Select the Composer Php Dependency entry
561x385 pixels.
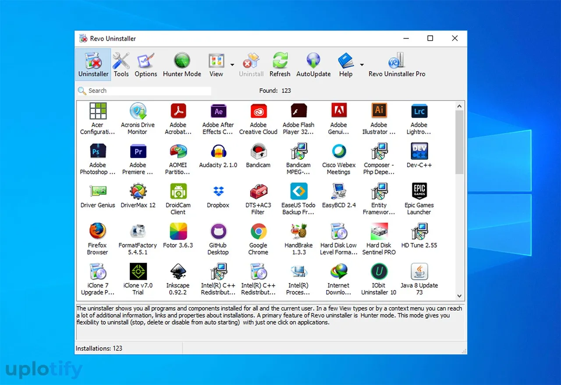(x=379, y=159)
